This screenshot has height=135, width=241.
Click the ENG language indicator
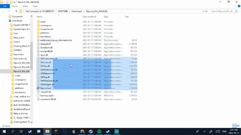pos(224,132)
